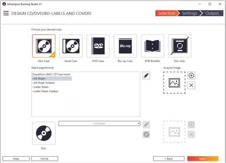Add case image with plus icon
Viewport: 226px width, 163px height.
tap(191, 76)
